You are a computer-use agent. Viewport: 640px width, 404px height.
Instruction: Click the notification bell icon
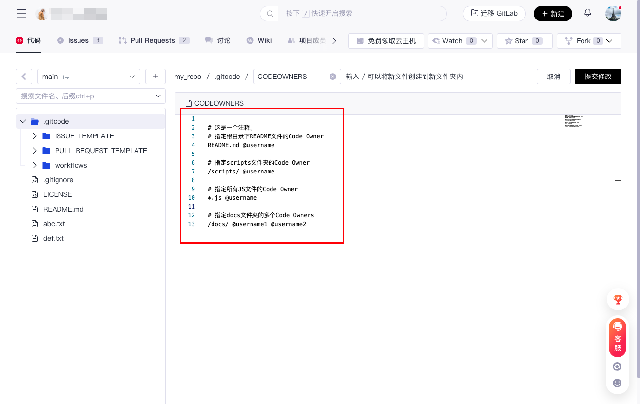(x=587, y=13)
